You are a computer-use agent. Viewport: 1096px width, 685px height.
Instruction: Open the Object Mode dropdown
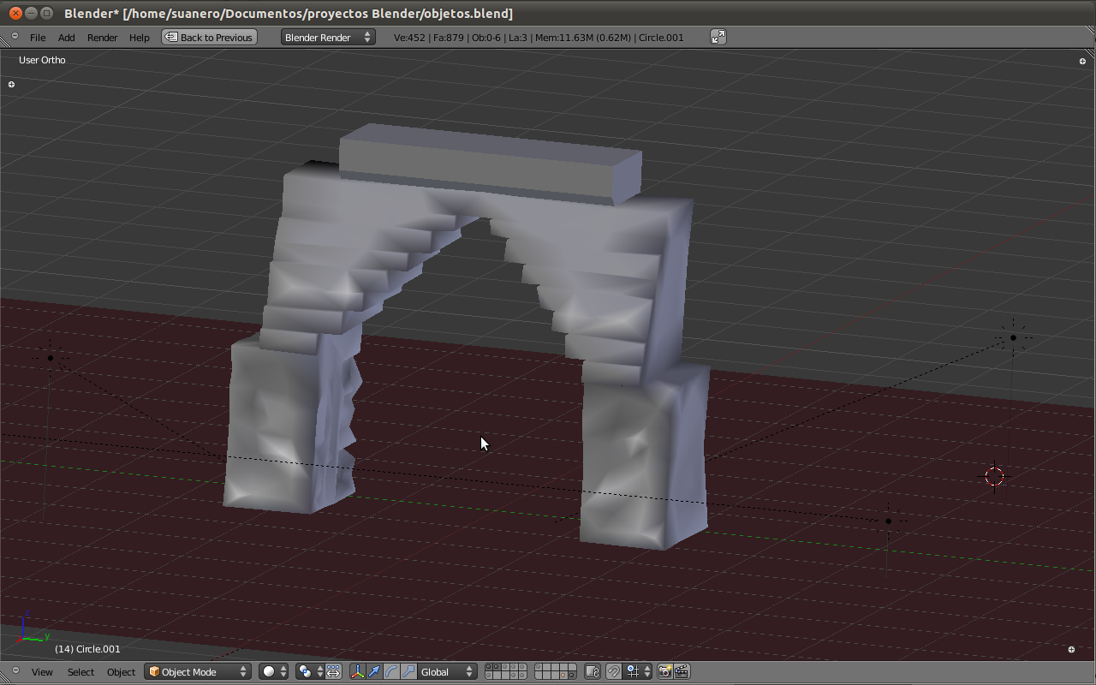point(198,672)
